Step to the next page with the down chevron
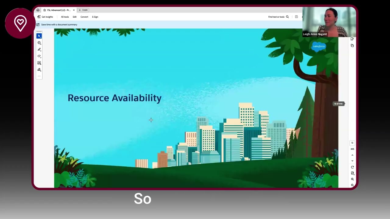Screen dimensions: 390x219 click(x=352, y=161)
